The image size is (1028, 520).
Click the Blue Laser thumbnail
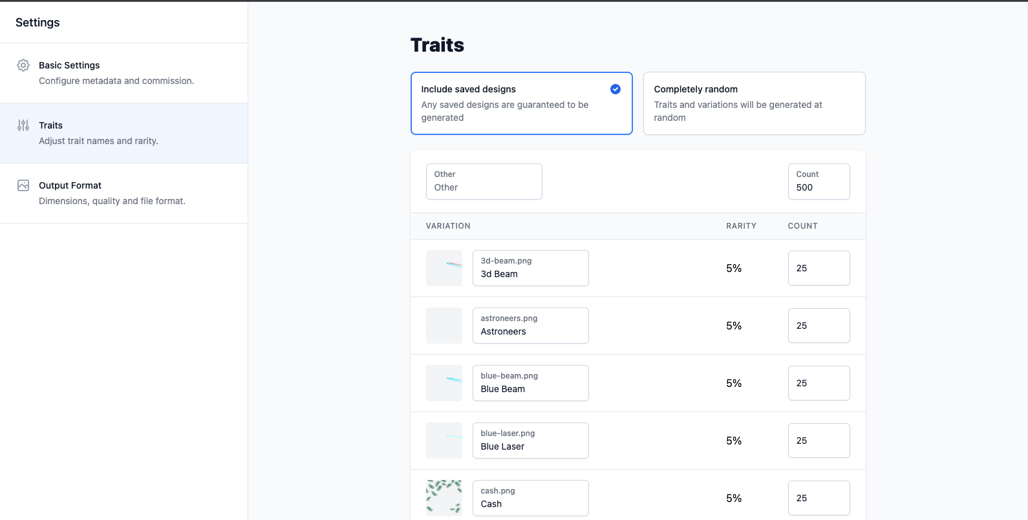444,441
